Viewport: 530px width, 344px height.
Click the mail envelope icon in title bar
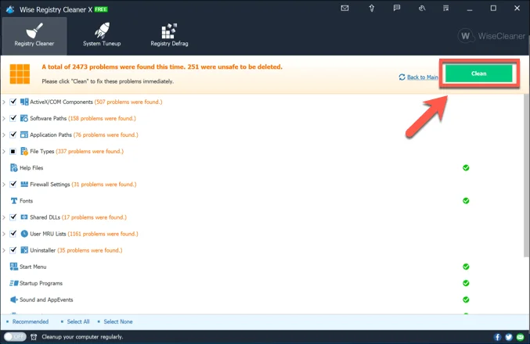344,8
